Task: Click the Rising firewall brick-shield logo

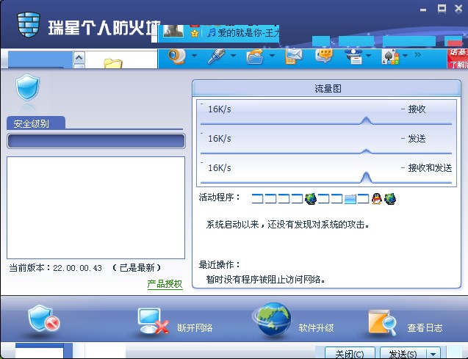Action: (x=29, y=25)
